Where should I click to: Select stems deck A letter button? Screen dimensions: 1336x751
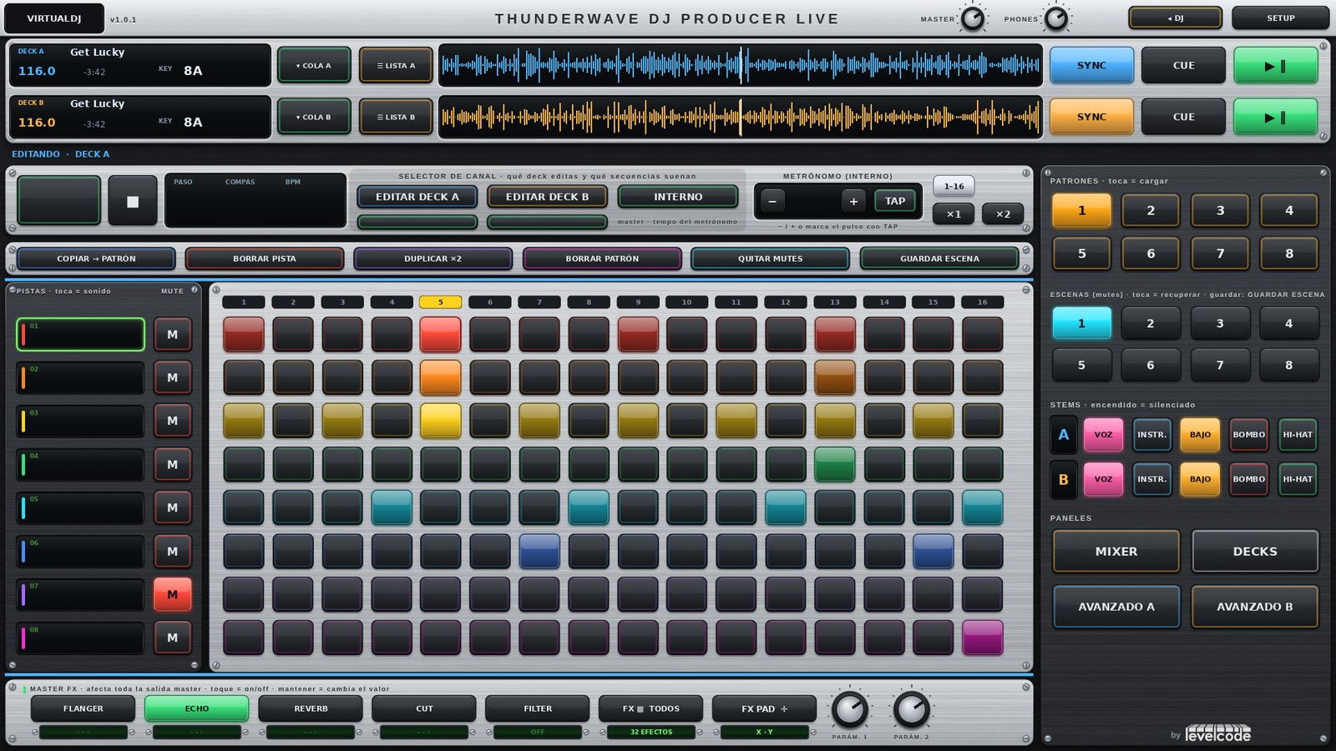[x=1063, y=435]
